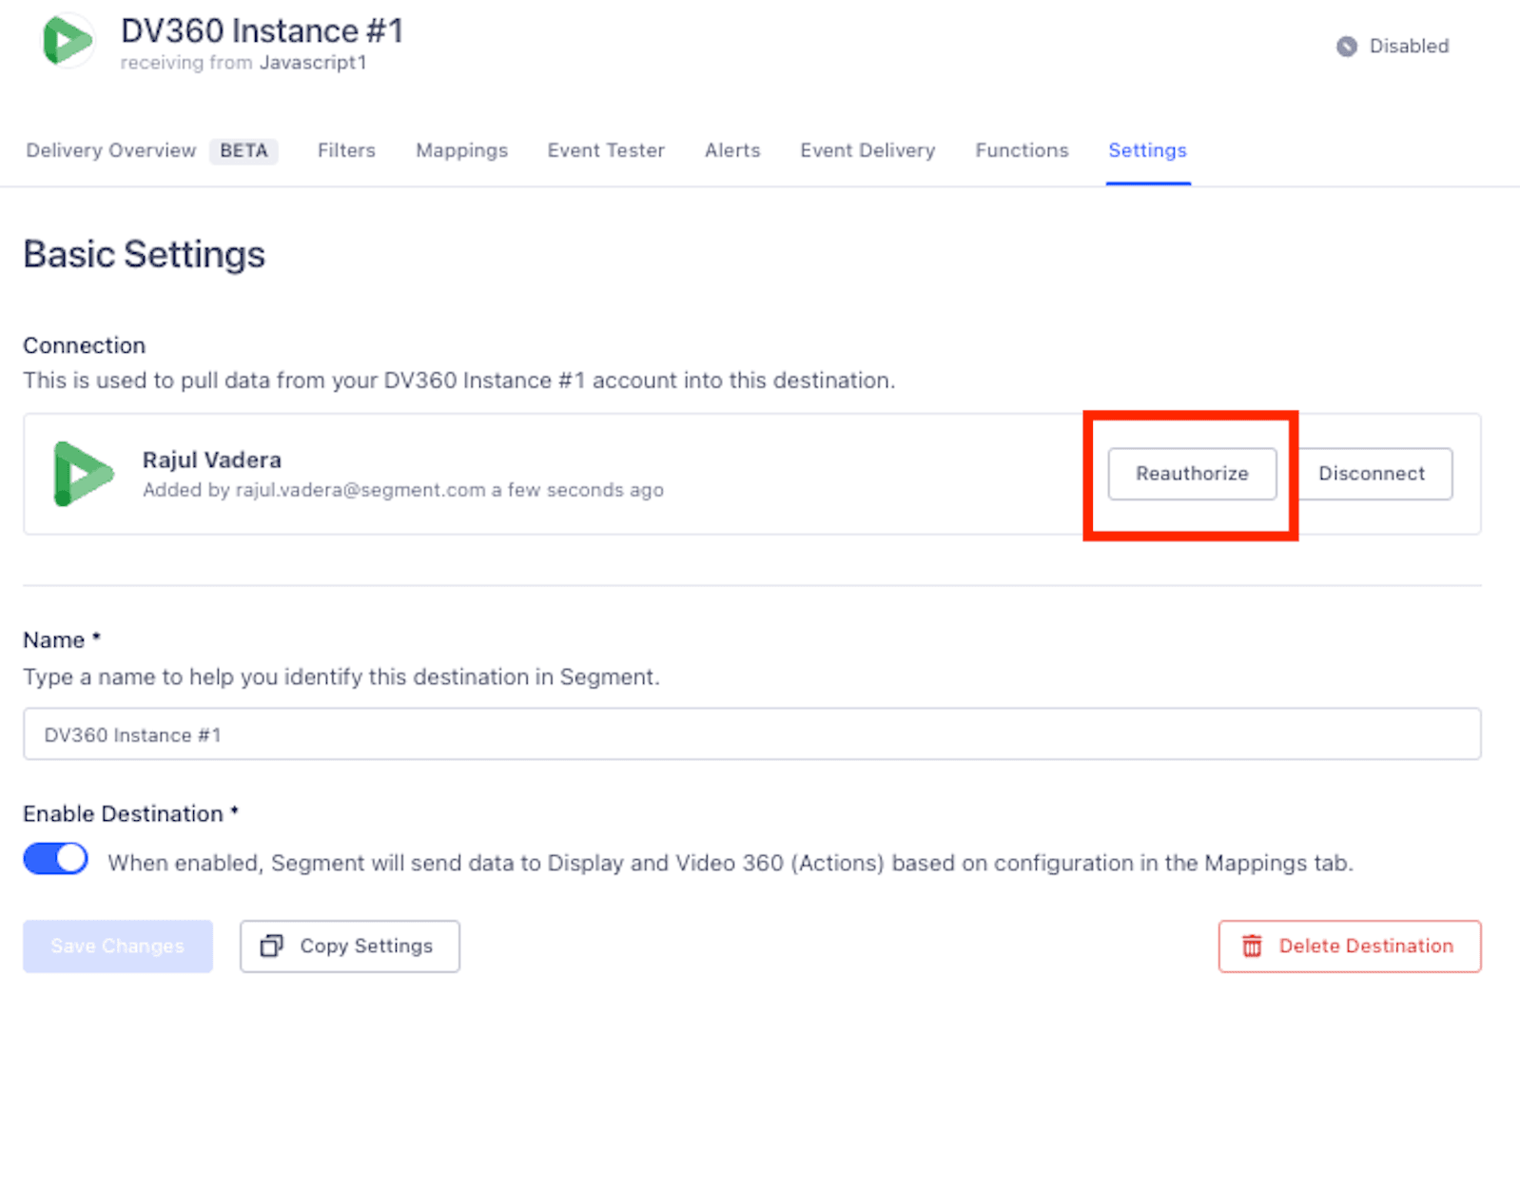
Task: Click the Delete Destination button
Action: pos(1350,946)
